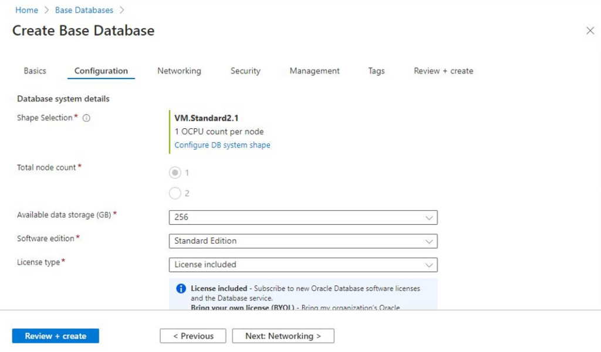This screenshot has width=601, height=352.
Task: Click the Configure DB system shape link
Action: pyautogui.click(x=221, y=145)
